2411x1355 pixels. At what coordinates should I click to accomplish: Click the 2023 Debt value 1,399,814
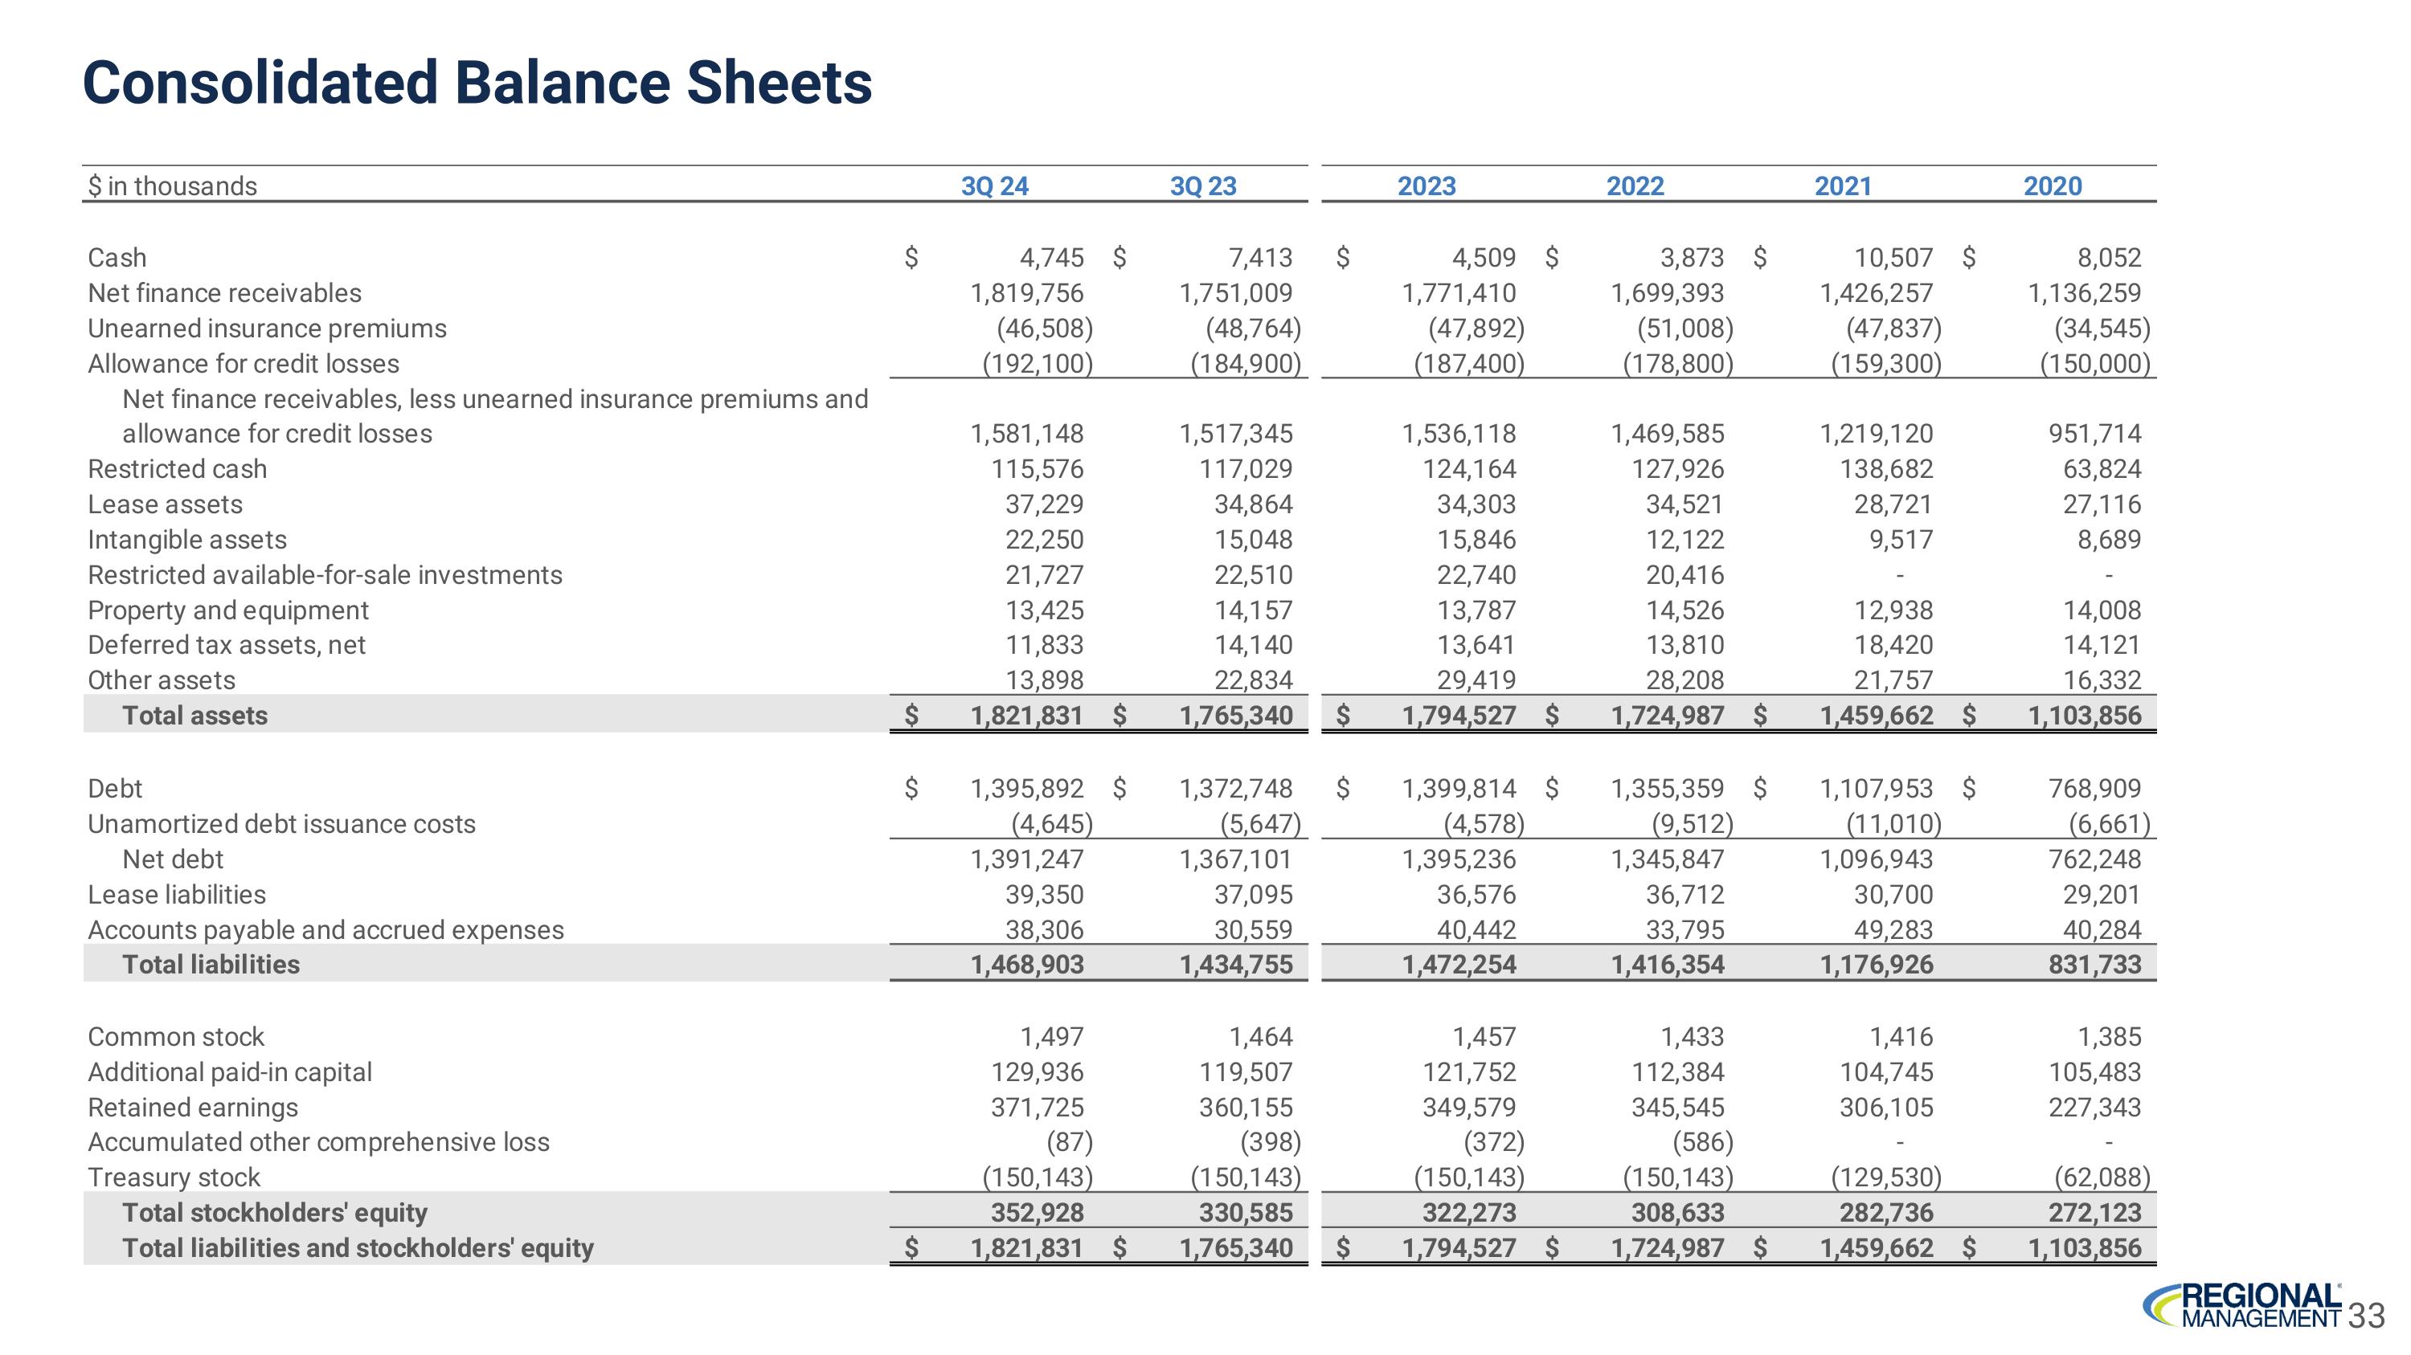coord(1458,788)
